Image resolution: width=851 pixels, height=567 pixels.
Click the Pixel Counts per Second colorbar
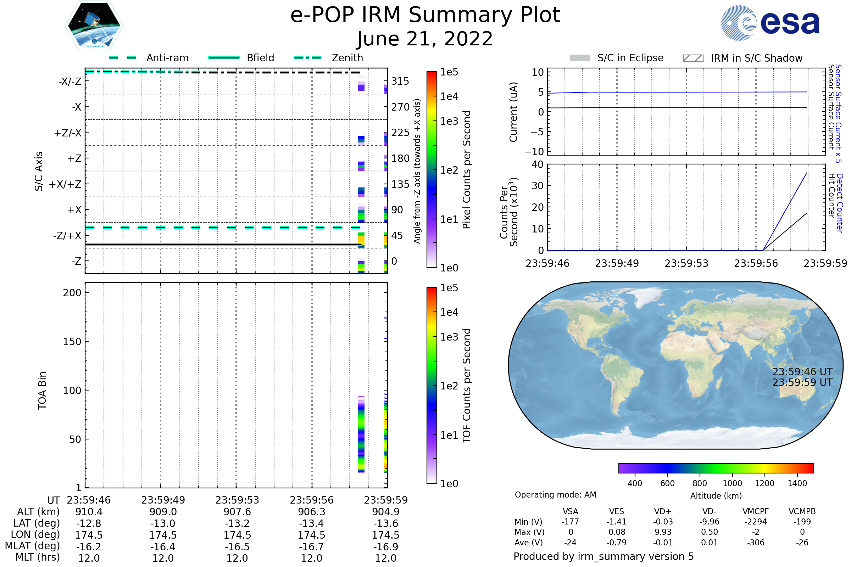[432, 169]
